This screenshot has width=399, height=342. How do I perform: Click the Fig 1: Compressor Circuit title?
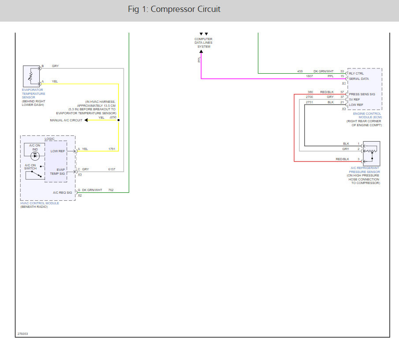174,9
